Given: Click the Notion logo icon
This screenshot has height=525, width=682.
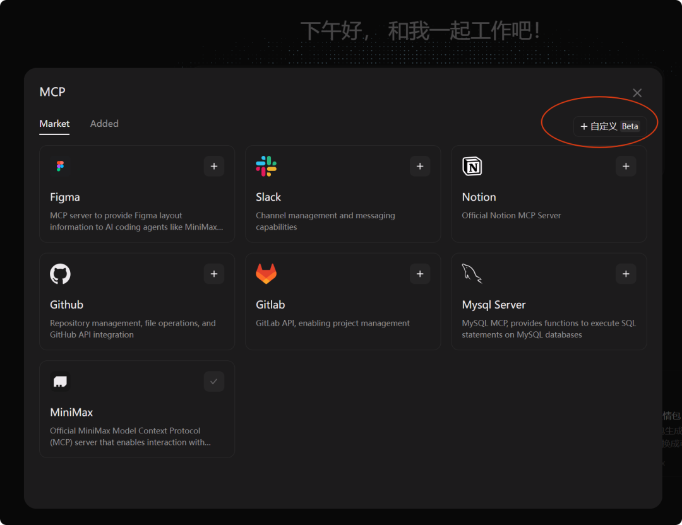Looking at the screenshot, I should pyautogui.click(x=472, y=166).
